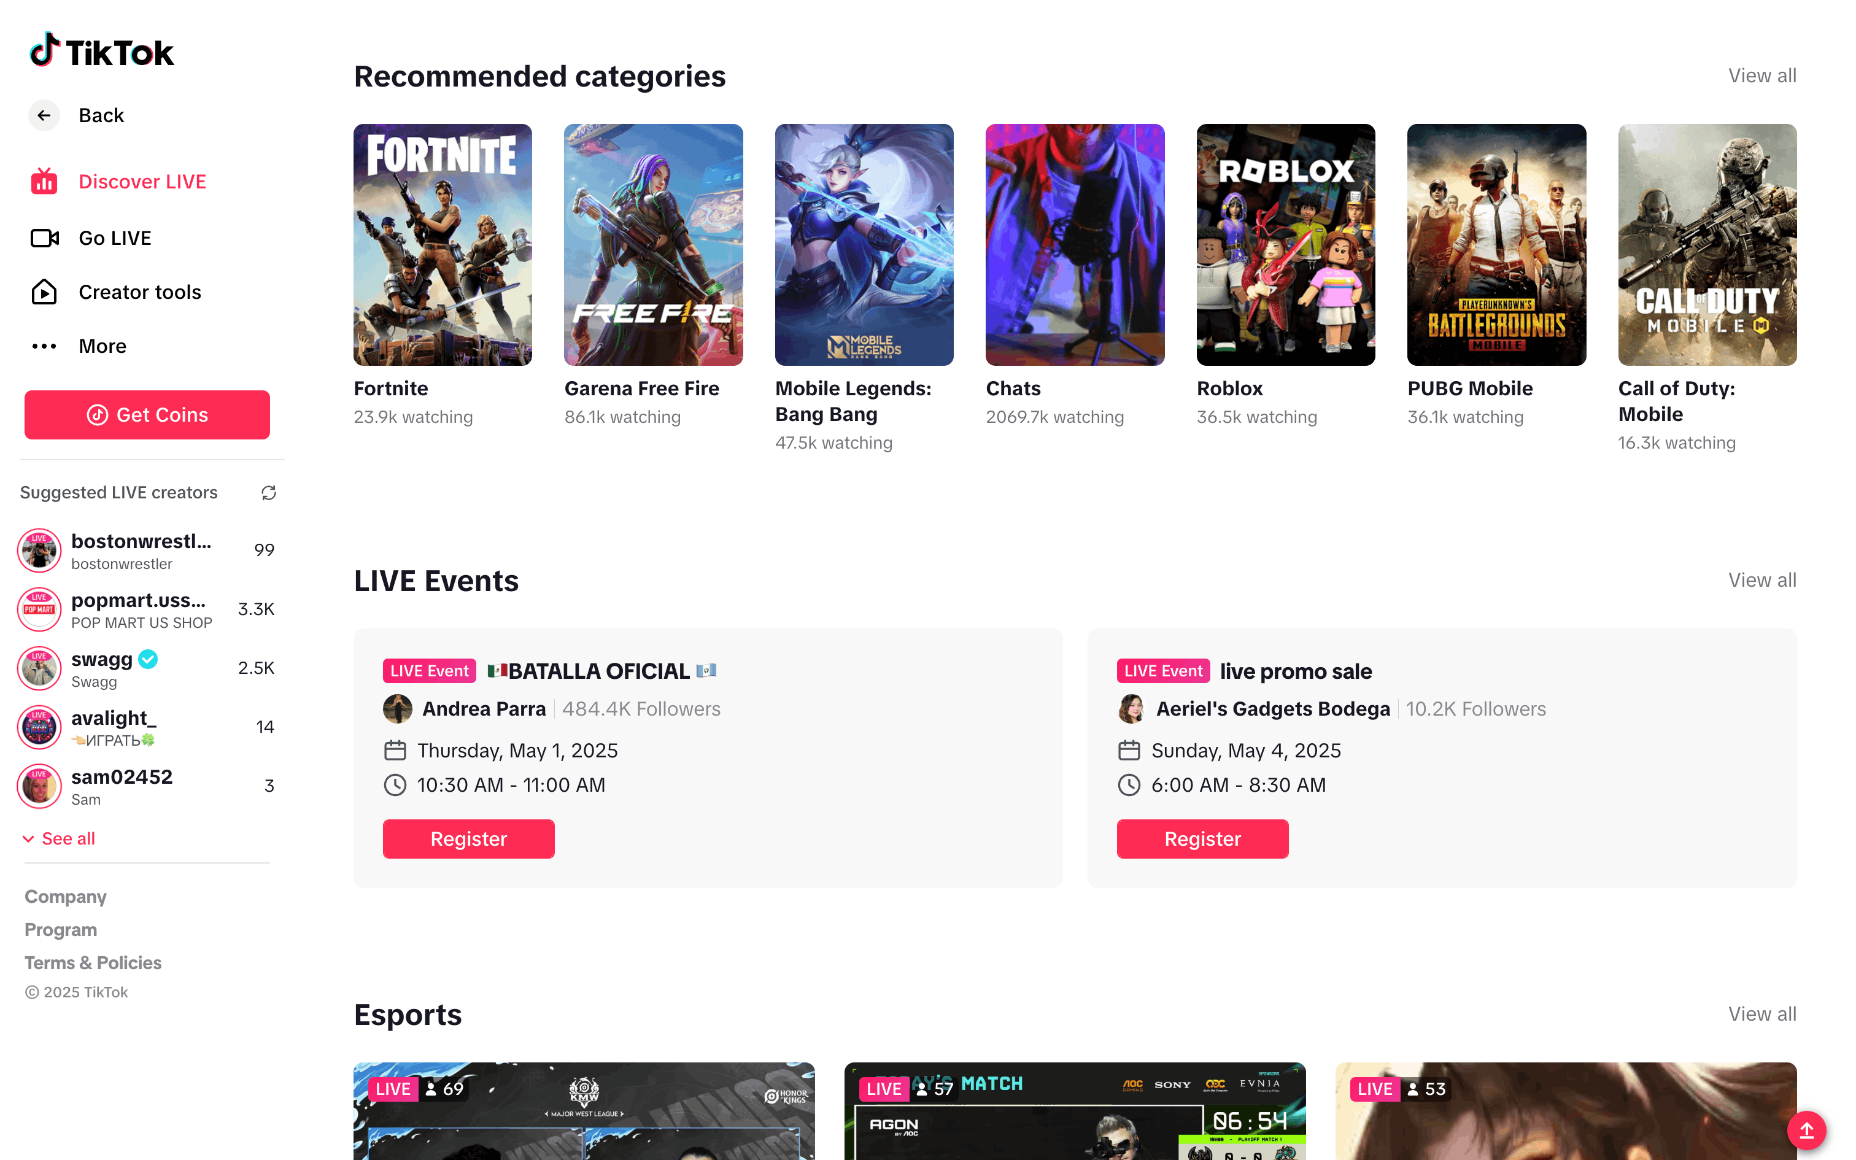1856x1160 pixels.
Task: Select the Go LIVE camera icon
Action: [x=44, y=239]
